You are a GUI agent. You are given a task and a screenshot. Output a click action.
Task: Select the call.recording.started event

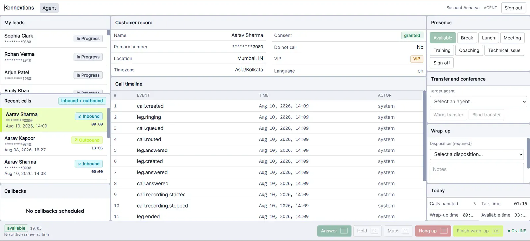tap(267, 195)
